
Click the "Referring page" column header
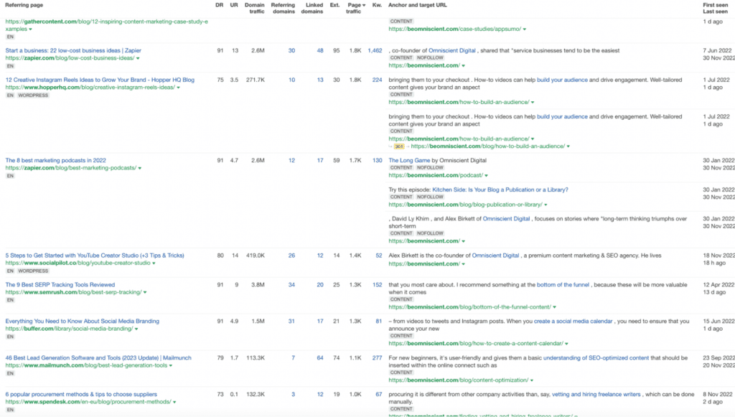(24, 5)
